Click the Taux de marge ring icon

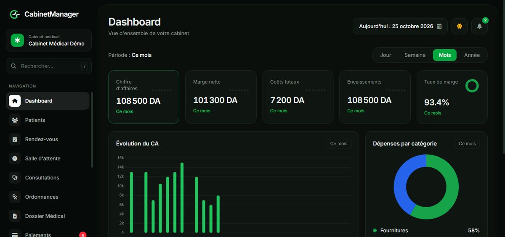pos(472,85)
